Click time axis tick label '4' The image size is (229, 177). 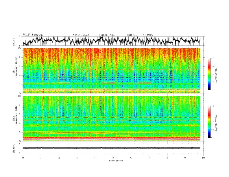click(x=95, y=158)
